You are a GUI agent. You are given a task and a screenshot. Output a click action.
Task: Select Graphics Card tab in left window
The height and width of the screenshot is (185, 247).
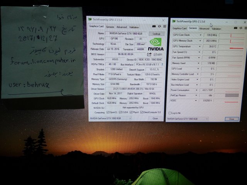pos(96,26)
